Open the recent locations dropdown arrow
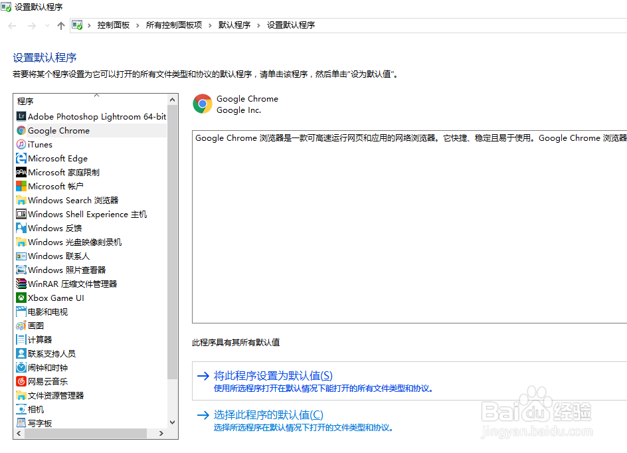Viewport: 627px width, 453px height. (47, 26)
